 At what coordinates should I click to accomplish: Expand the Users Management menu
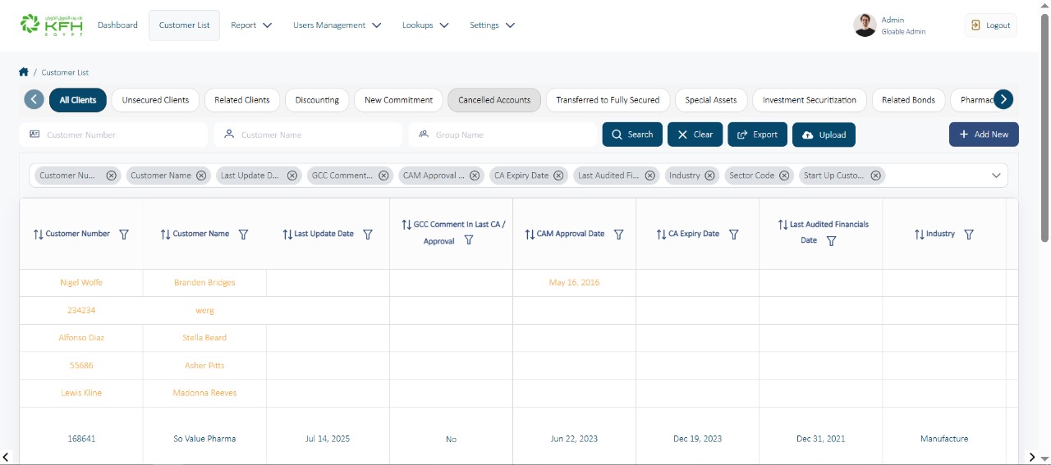(337, 25)
